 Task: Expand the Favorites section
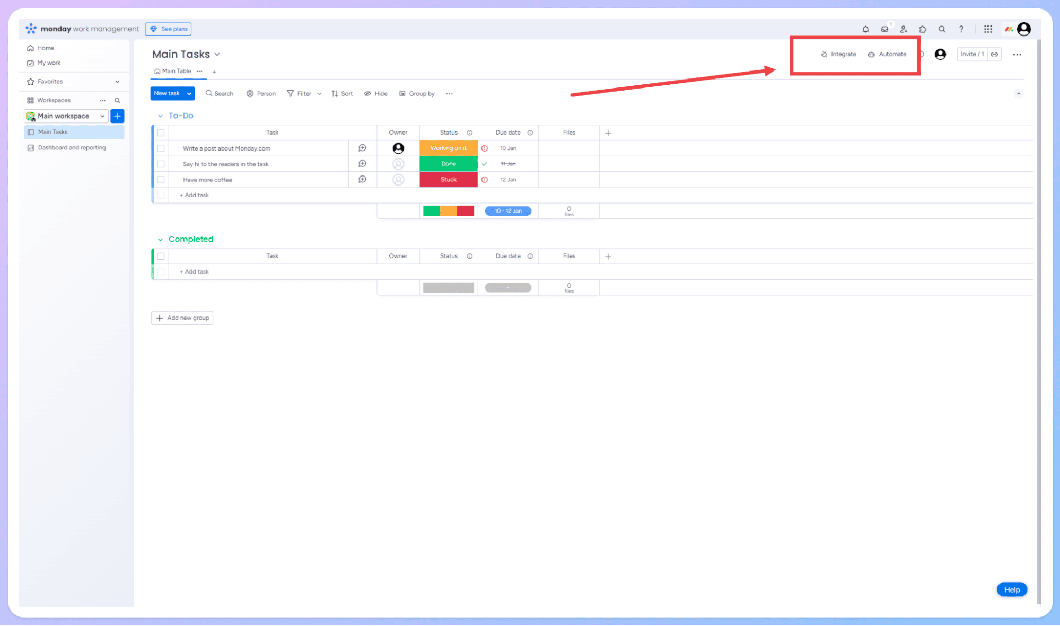click(117, 82)
